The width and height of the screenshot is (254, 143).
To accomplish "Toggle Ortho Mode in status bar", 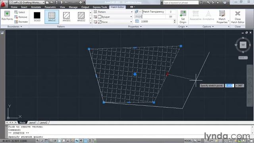I will pos(51,141).
